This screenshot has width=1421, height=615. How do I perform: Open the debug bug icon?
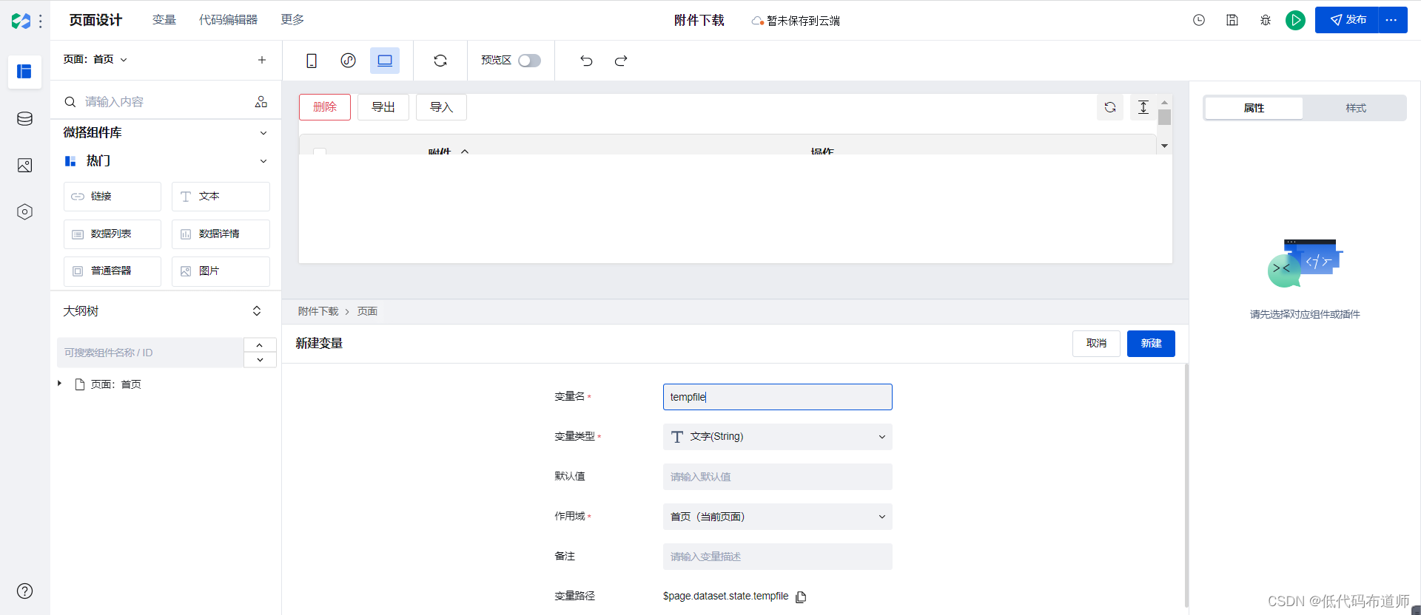click(1266, 21)
